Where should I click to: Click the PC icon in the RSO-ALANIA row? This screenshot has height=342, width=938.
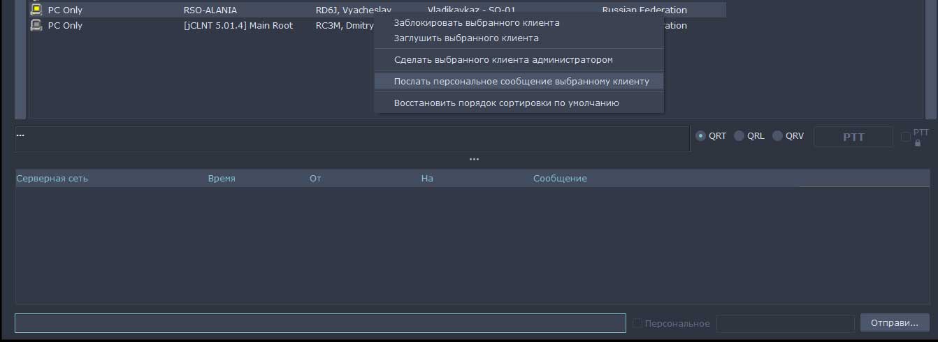36,10
